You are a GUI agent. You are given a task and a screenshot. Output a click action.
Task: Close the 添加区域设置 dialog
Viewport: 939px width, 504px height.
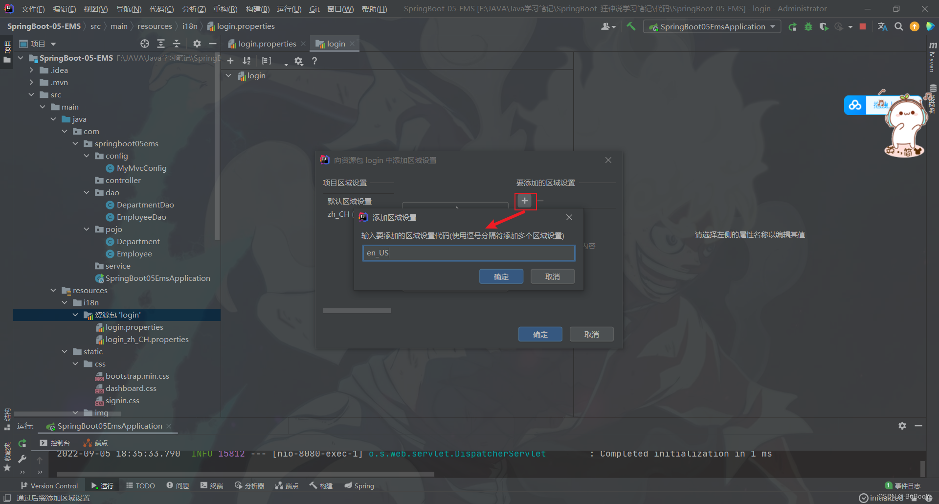click(569, 217)
